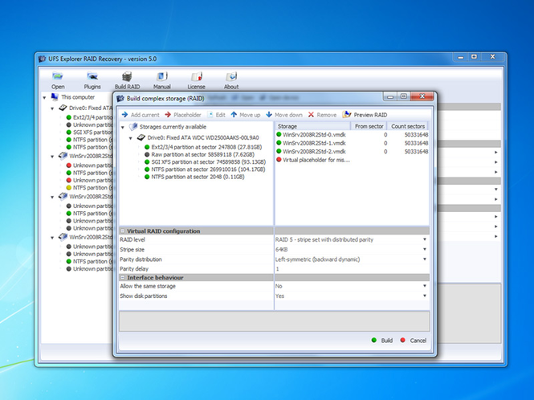Select SGI XFS partition in main window tree
534x400 pixels.
coord(89,133)
